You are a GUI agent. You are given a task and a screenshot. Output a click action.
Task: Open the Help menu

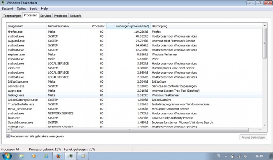[x=44, y=9]
